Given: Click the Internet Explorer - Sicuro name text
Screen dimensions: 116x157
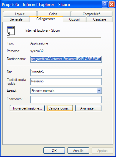Looking at the screenshot, I should [43, 30].
